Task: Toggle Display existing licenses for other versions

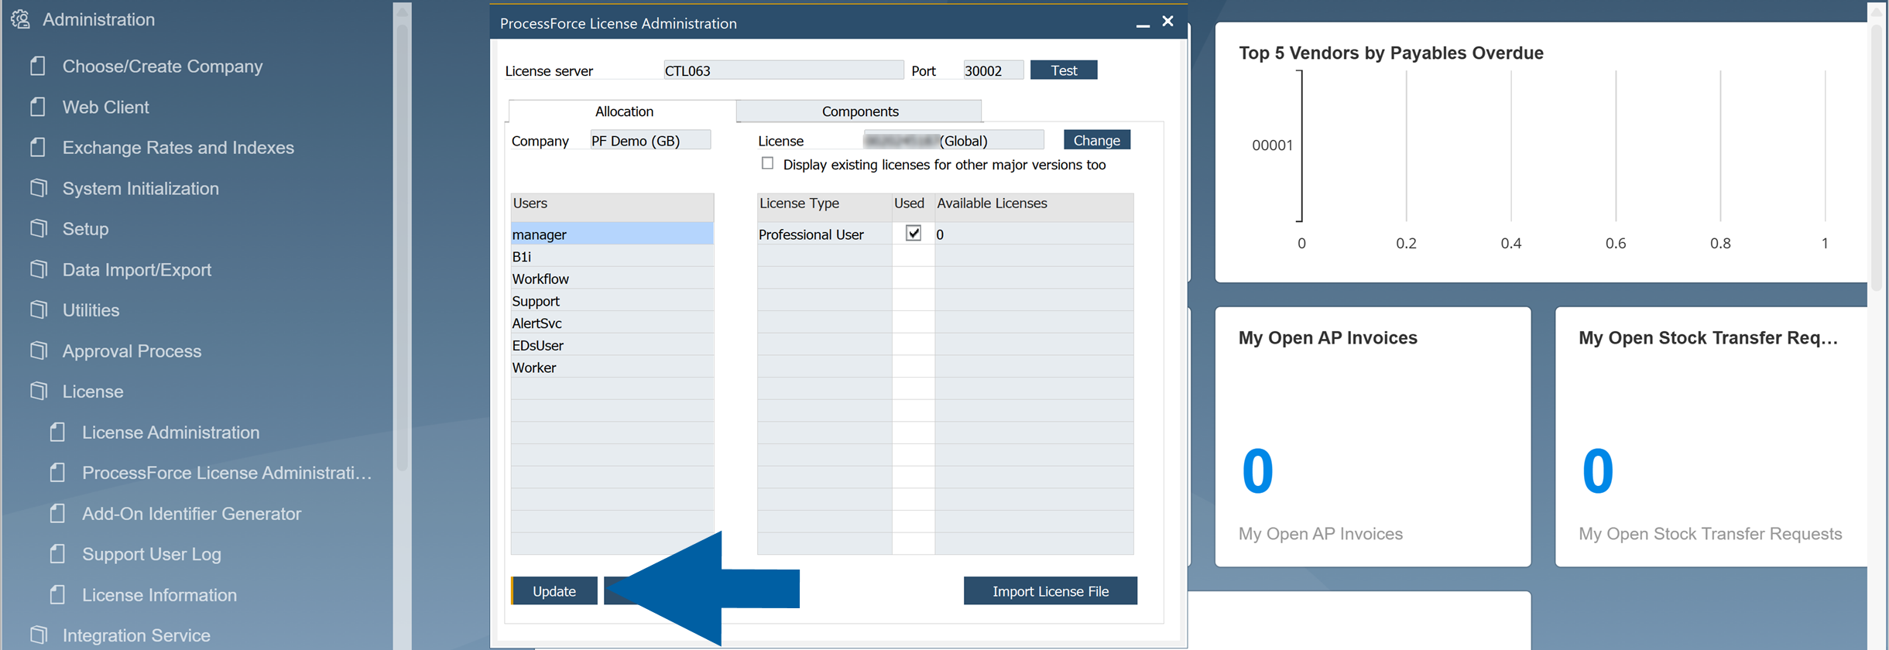Action: (x=767, y=163)
